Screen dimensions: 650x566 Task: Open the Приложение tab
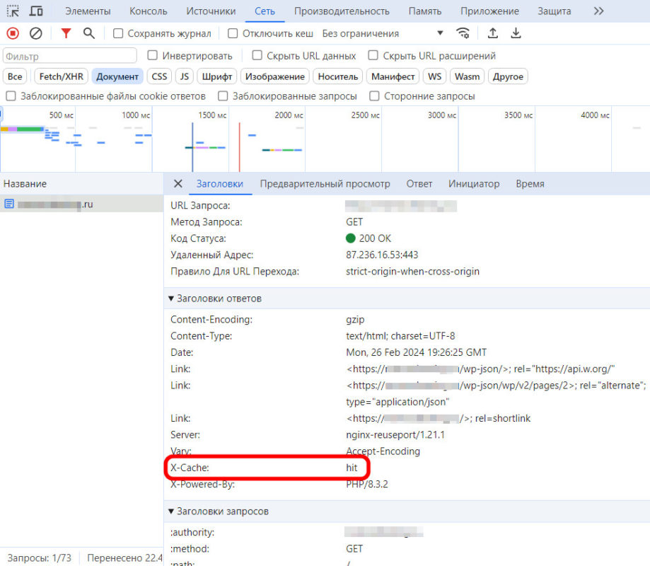pos(489,11)
